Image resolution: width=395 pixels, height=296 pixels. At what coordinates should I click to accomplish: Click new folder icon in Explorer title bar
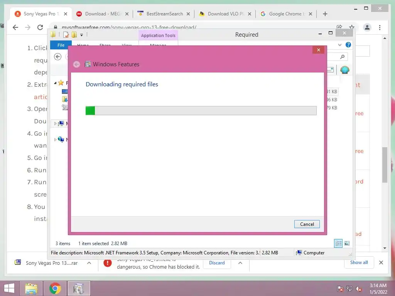tap(74, 35)
